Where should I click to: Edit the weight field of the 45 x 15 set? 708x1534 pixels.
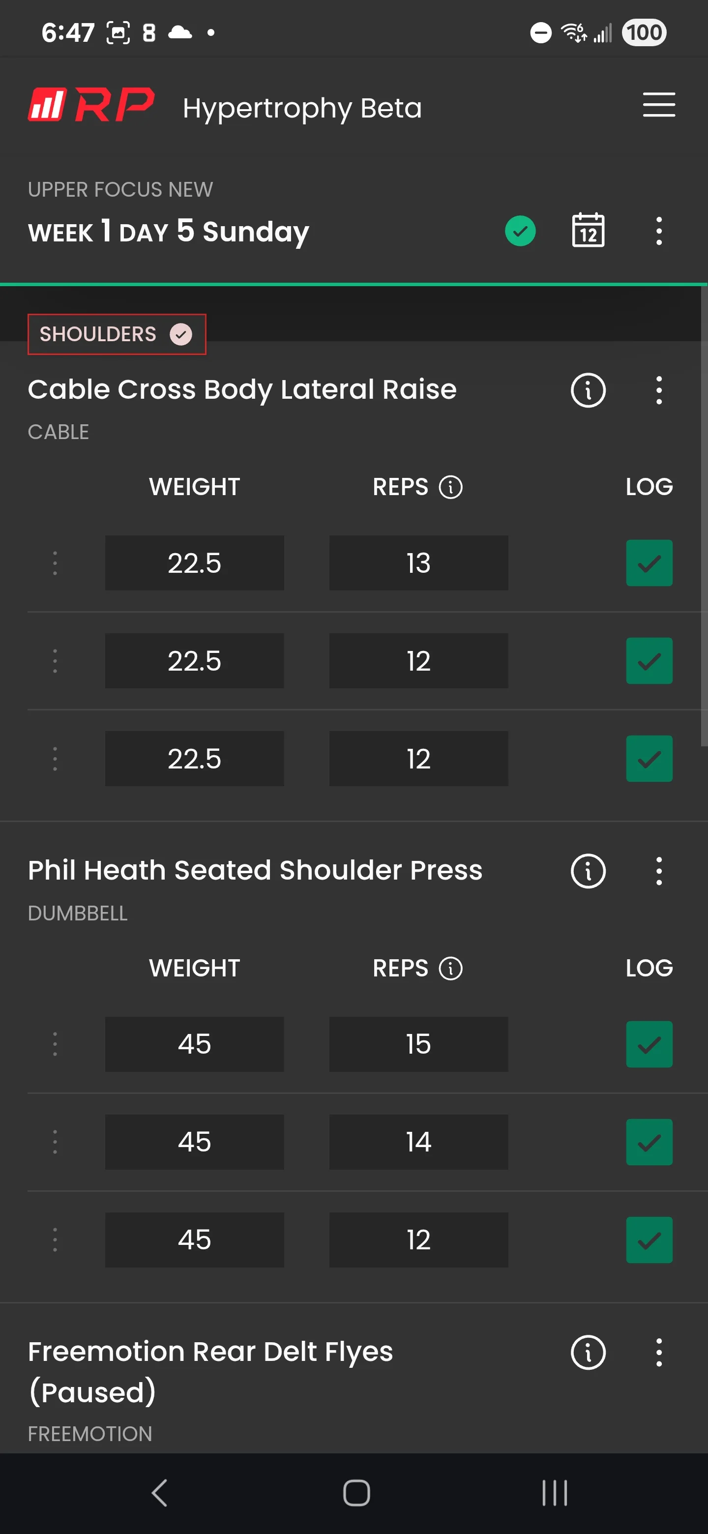(194, 1044)
